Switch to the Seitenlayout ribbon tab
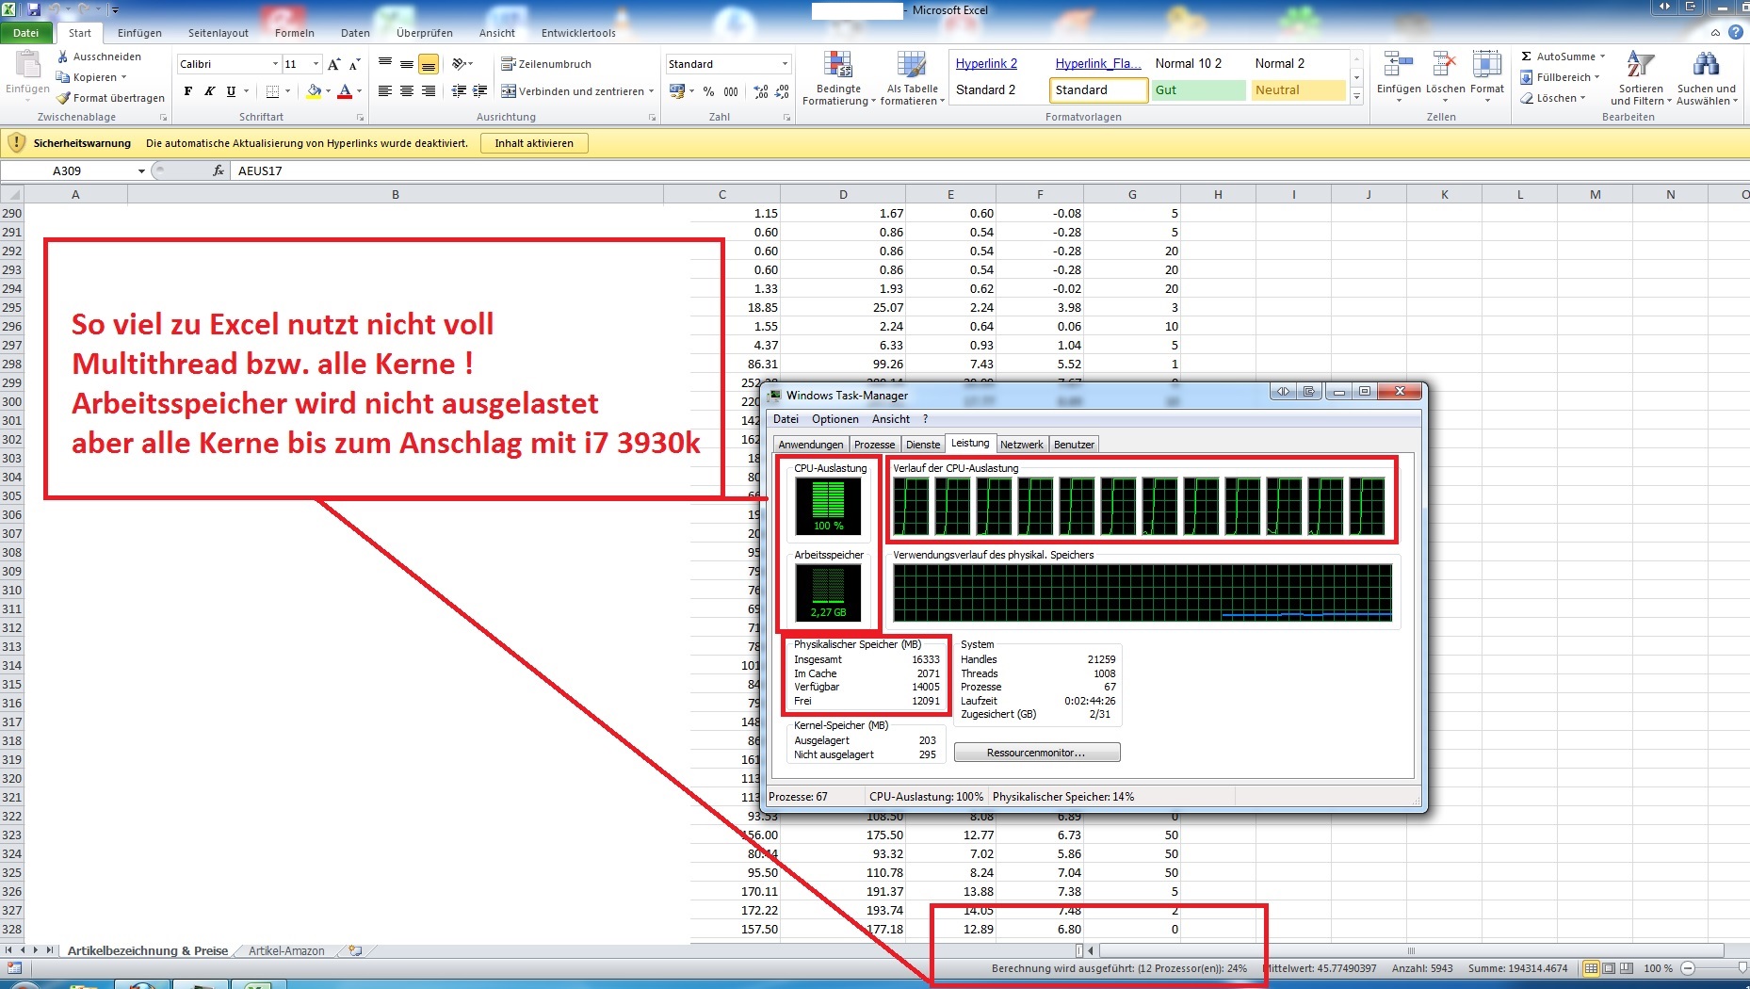1750x989 pixels. coord(219,33)
